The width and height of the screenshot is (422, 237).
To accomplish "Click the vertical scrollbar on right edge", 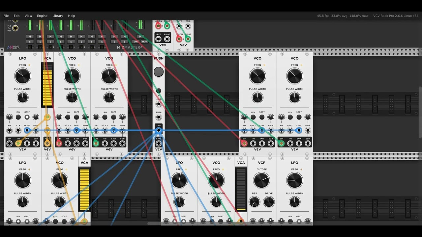I will tap(420, 113).
